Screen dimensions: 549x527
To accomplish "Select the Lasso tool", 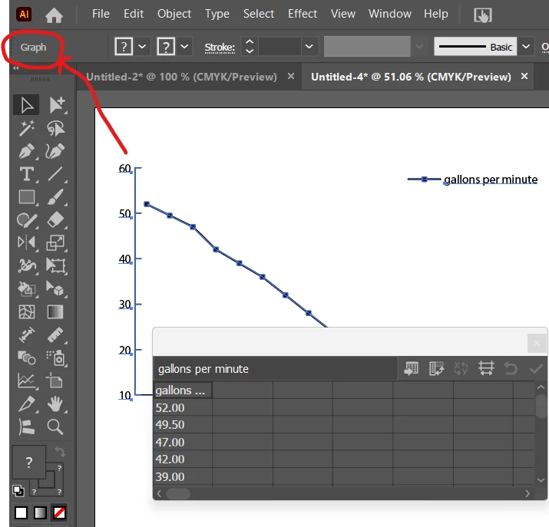I will tap(56, 128).
